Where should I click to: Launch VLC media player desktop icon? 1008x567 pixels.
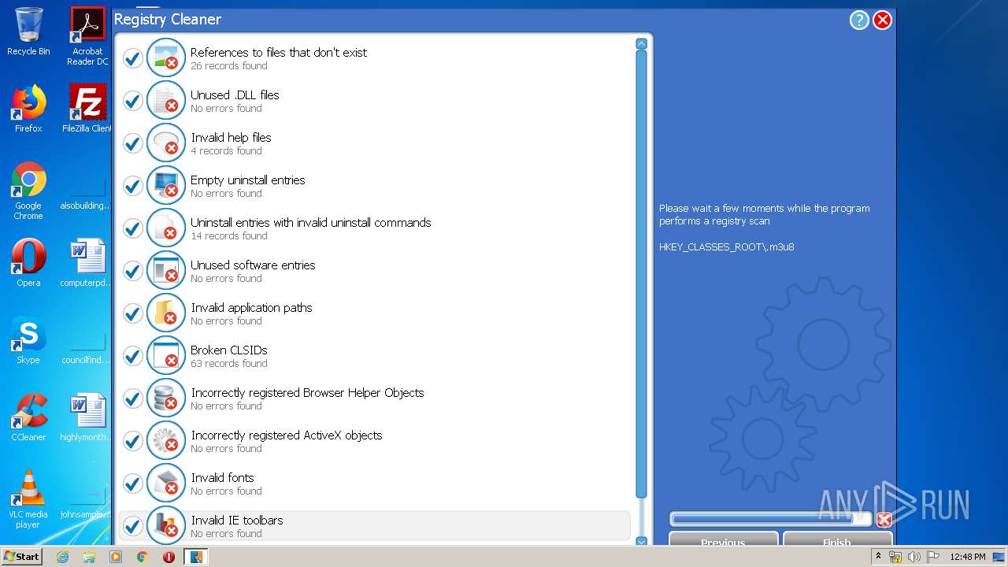[28, 499]
